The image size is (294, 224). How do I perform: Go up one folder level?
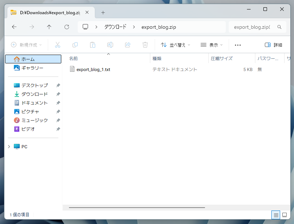49,27
